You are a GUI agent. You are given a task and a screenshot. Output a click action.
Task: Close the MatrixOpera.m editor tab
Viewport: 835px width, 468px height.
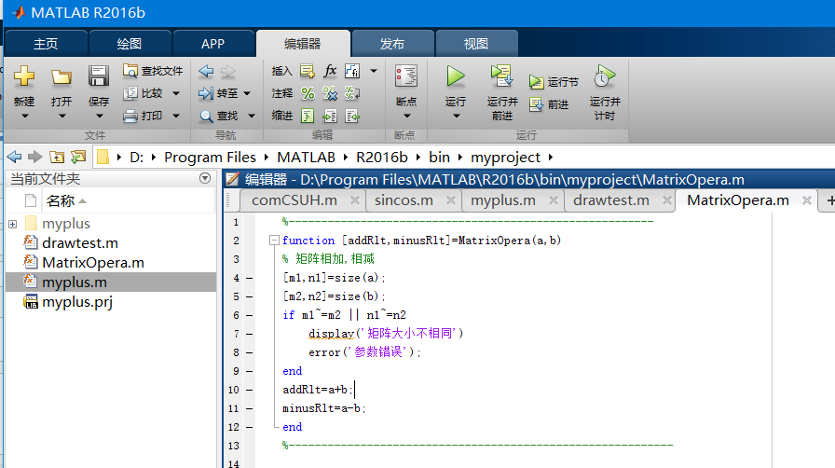coord(807,200)
